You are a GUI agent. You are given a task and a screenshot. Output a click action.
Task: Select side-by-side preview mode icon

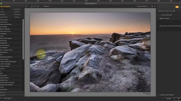[38, 6]
